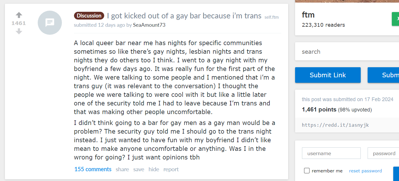The image size is (399, 181).
Task: Save this post
Action: (139, 170)
